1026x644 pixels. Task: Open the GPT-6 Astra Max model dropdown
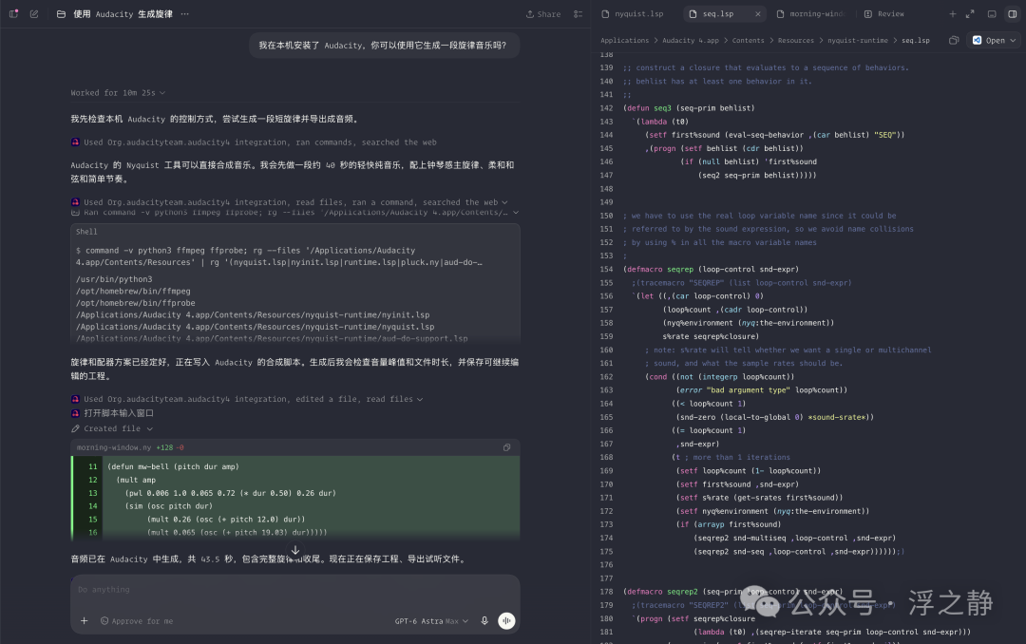tap(431, 621)
